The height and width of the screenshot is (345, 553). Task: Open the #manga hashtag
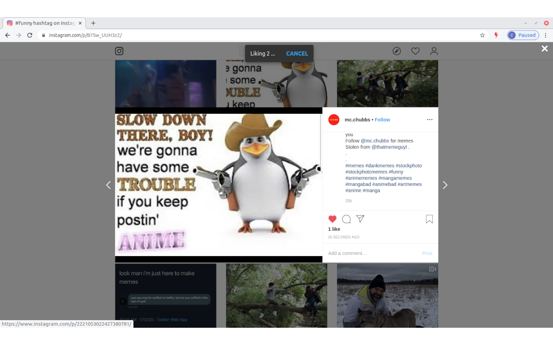click(372, 190)
